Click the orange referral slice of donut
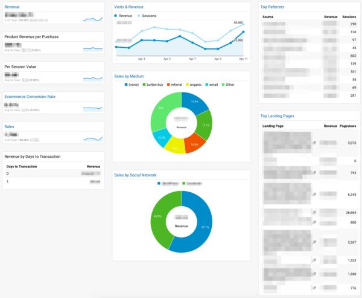The height and width of the screenshot is (298, 362). pyautogui.click(x=195, y=144)
